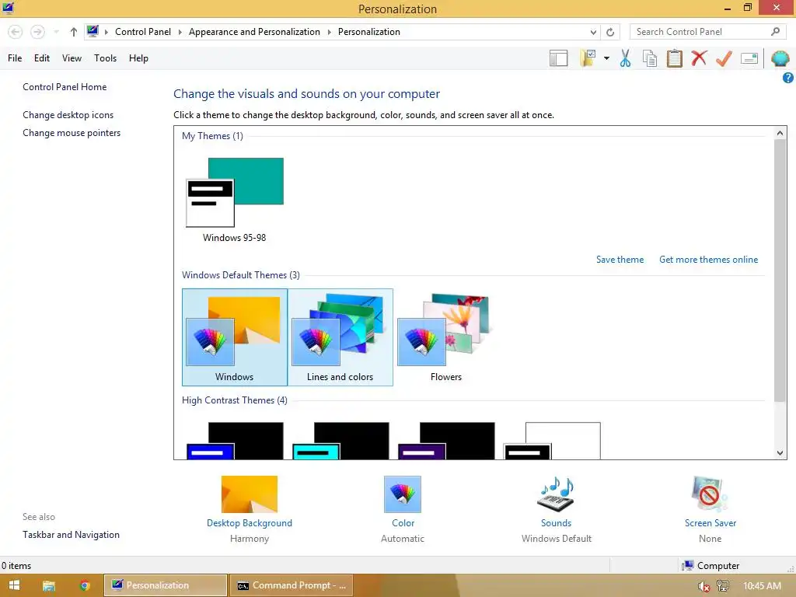
Task: Click the globe icon in toolbar
Action: (780, 58)
